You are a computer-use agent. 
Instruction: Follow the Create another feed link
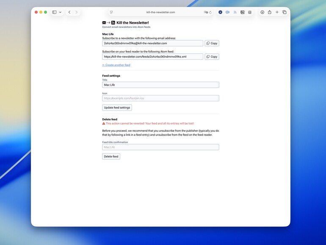116,65
